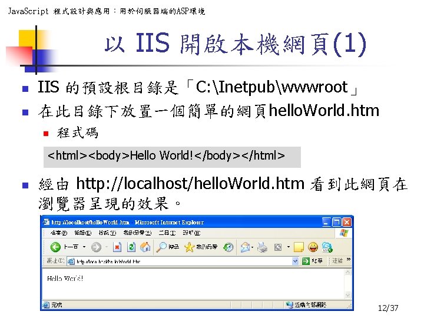Viewport: 424px width, 318px height.
Task: Click the gray Forward arrow button
Action: point(96,247)
